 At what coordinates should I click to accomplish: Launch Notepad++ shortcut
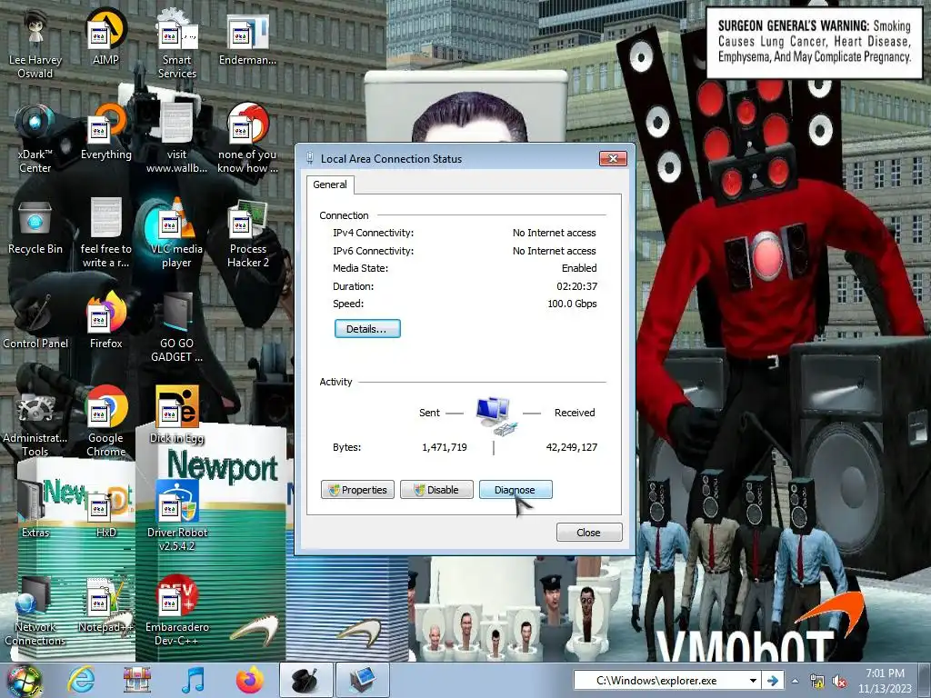pyautogui.click(x=105, y=605)
